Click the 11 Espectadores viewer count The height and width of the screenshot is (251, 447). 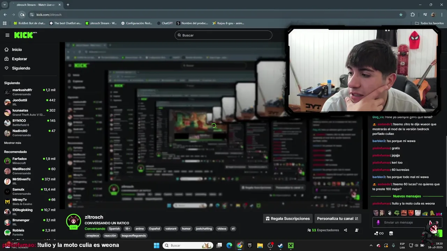[323, 230]
